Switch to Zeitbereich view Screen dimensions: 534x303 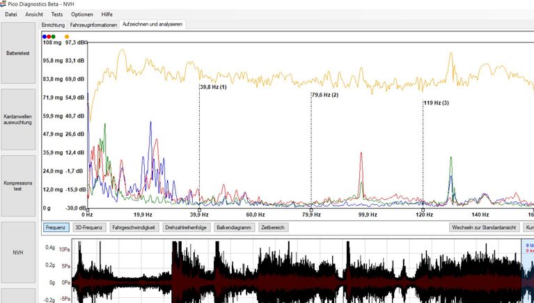(274, 227)
